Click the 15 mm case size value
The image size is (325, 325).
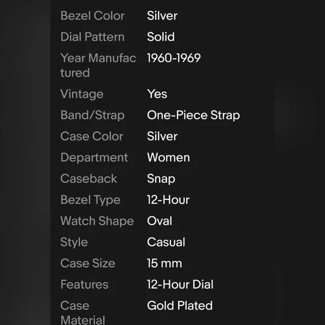(164, 263)
